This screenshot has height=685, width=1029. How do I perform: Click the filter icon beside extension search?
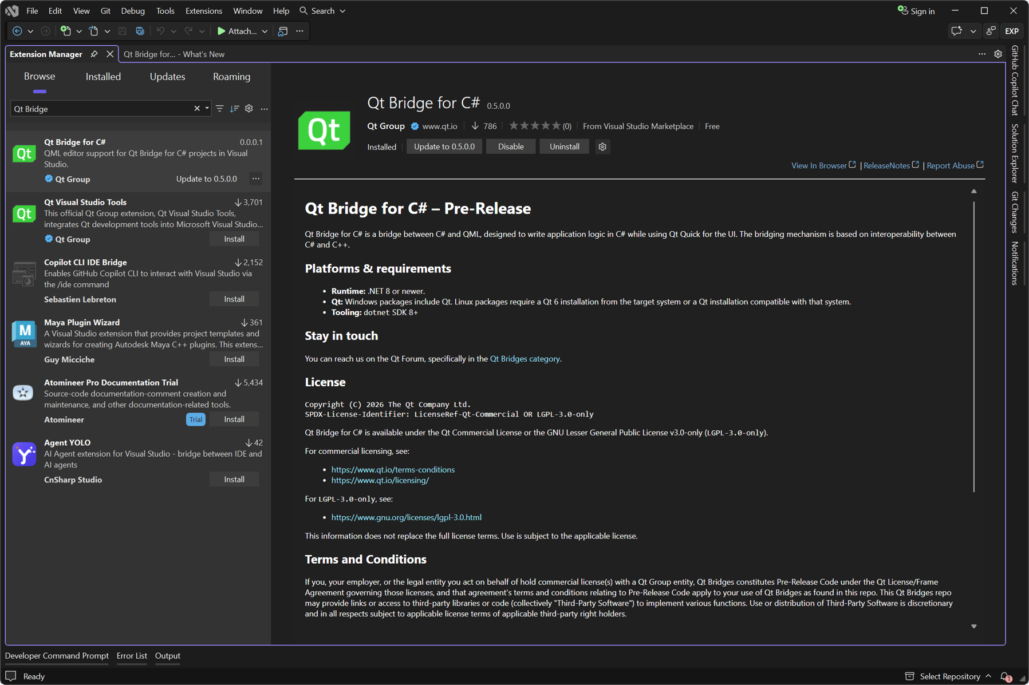pyautogui.click(x=220, y=109)
